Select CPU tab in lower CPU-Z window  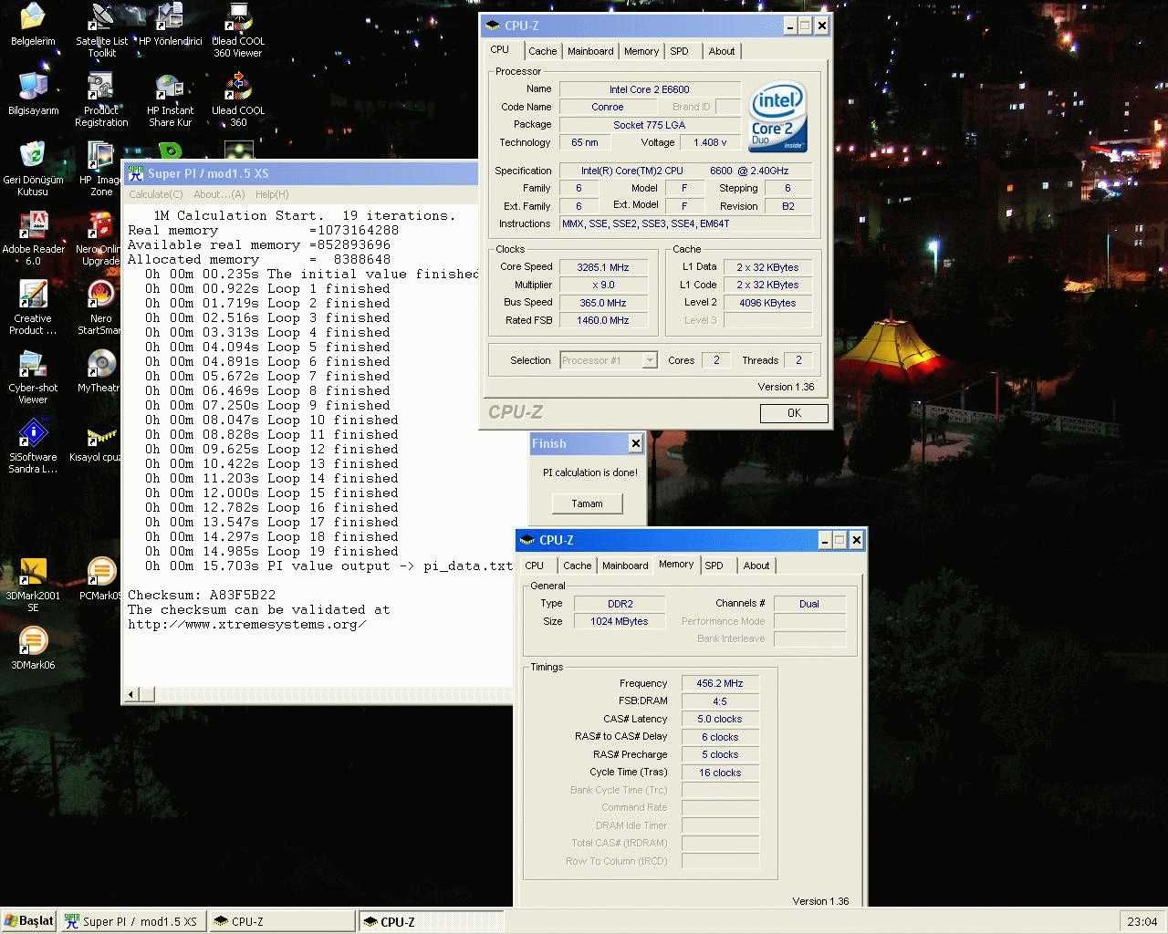point(535,566)
